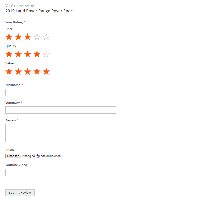
Task: Set Value rating to one star
Action: tap(9, 71)
